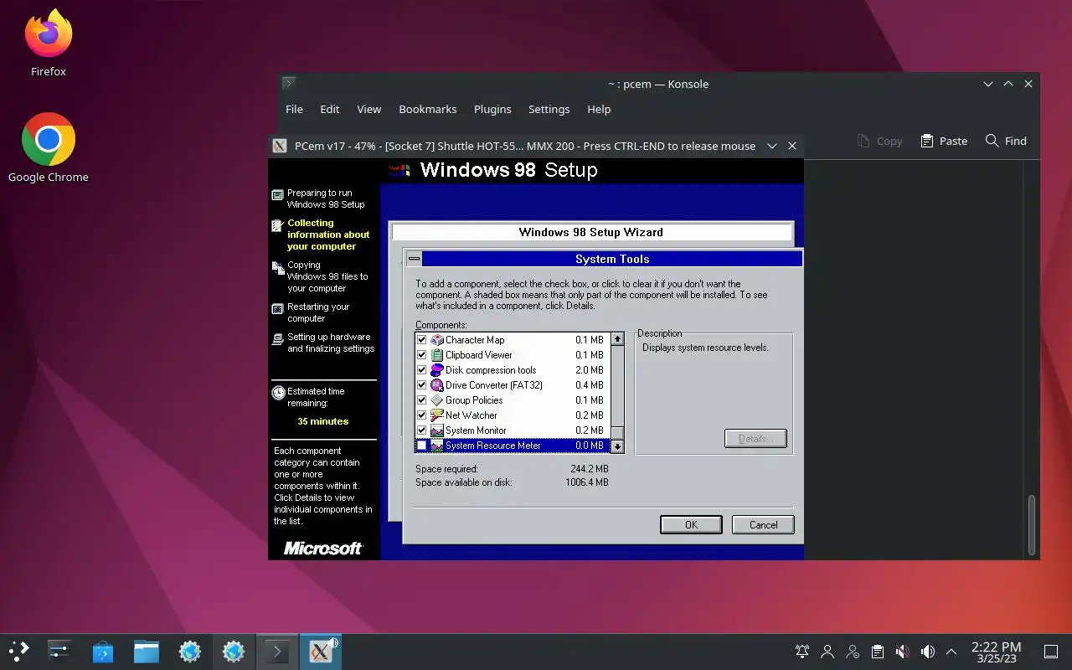Click the second, highlighted globe icon in taskbar
1072x670 pixels.
point(234,651)
